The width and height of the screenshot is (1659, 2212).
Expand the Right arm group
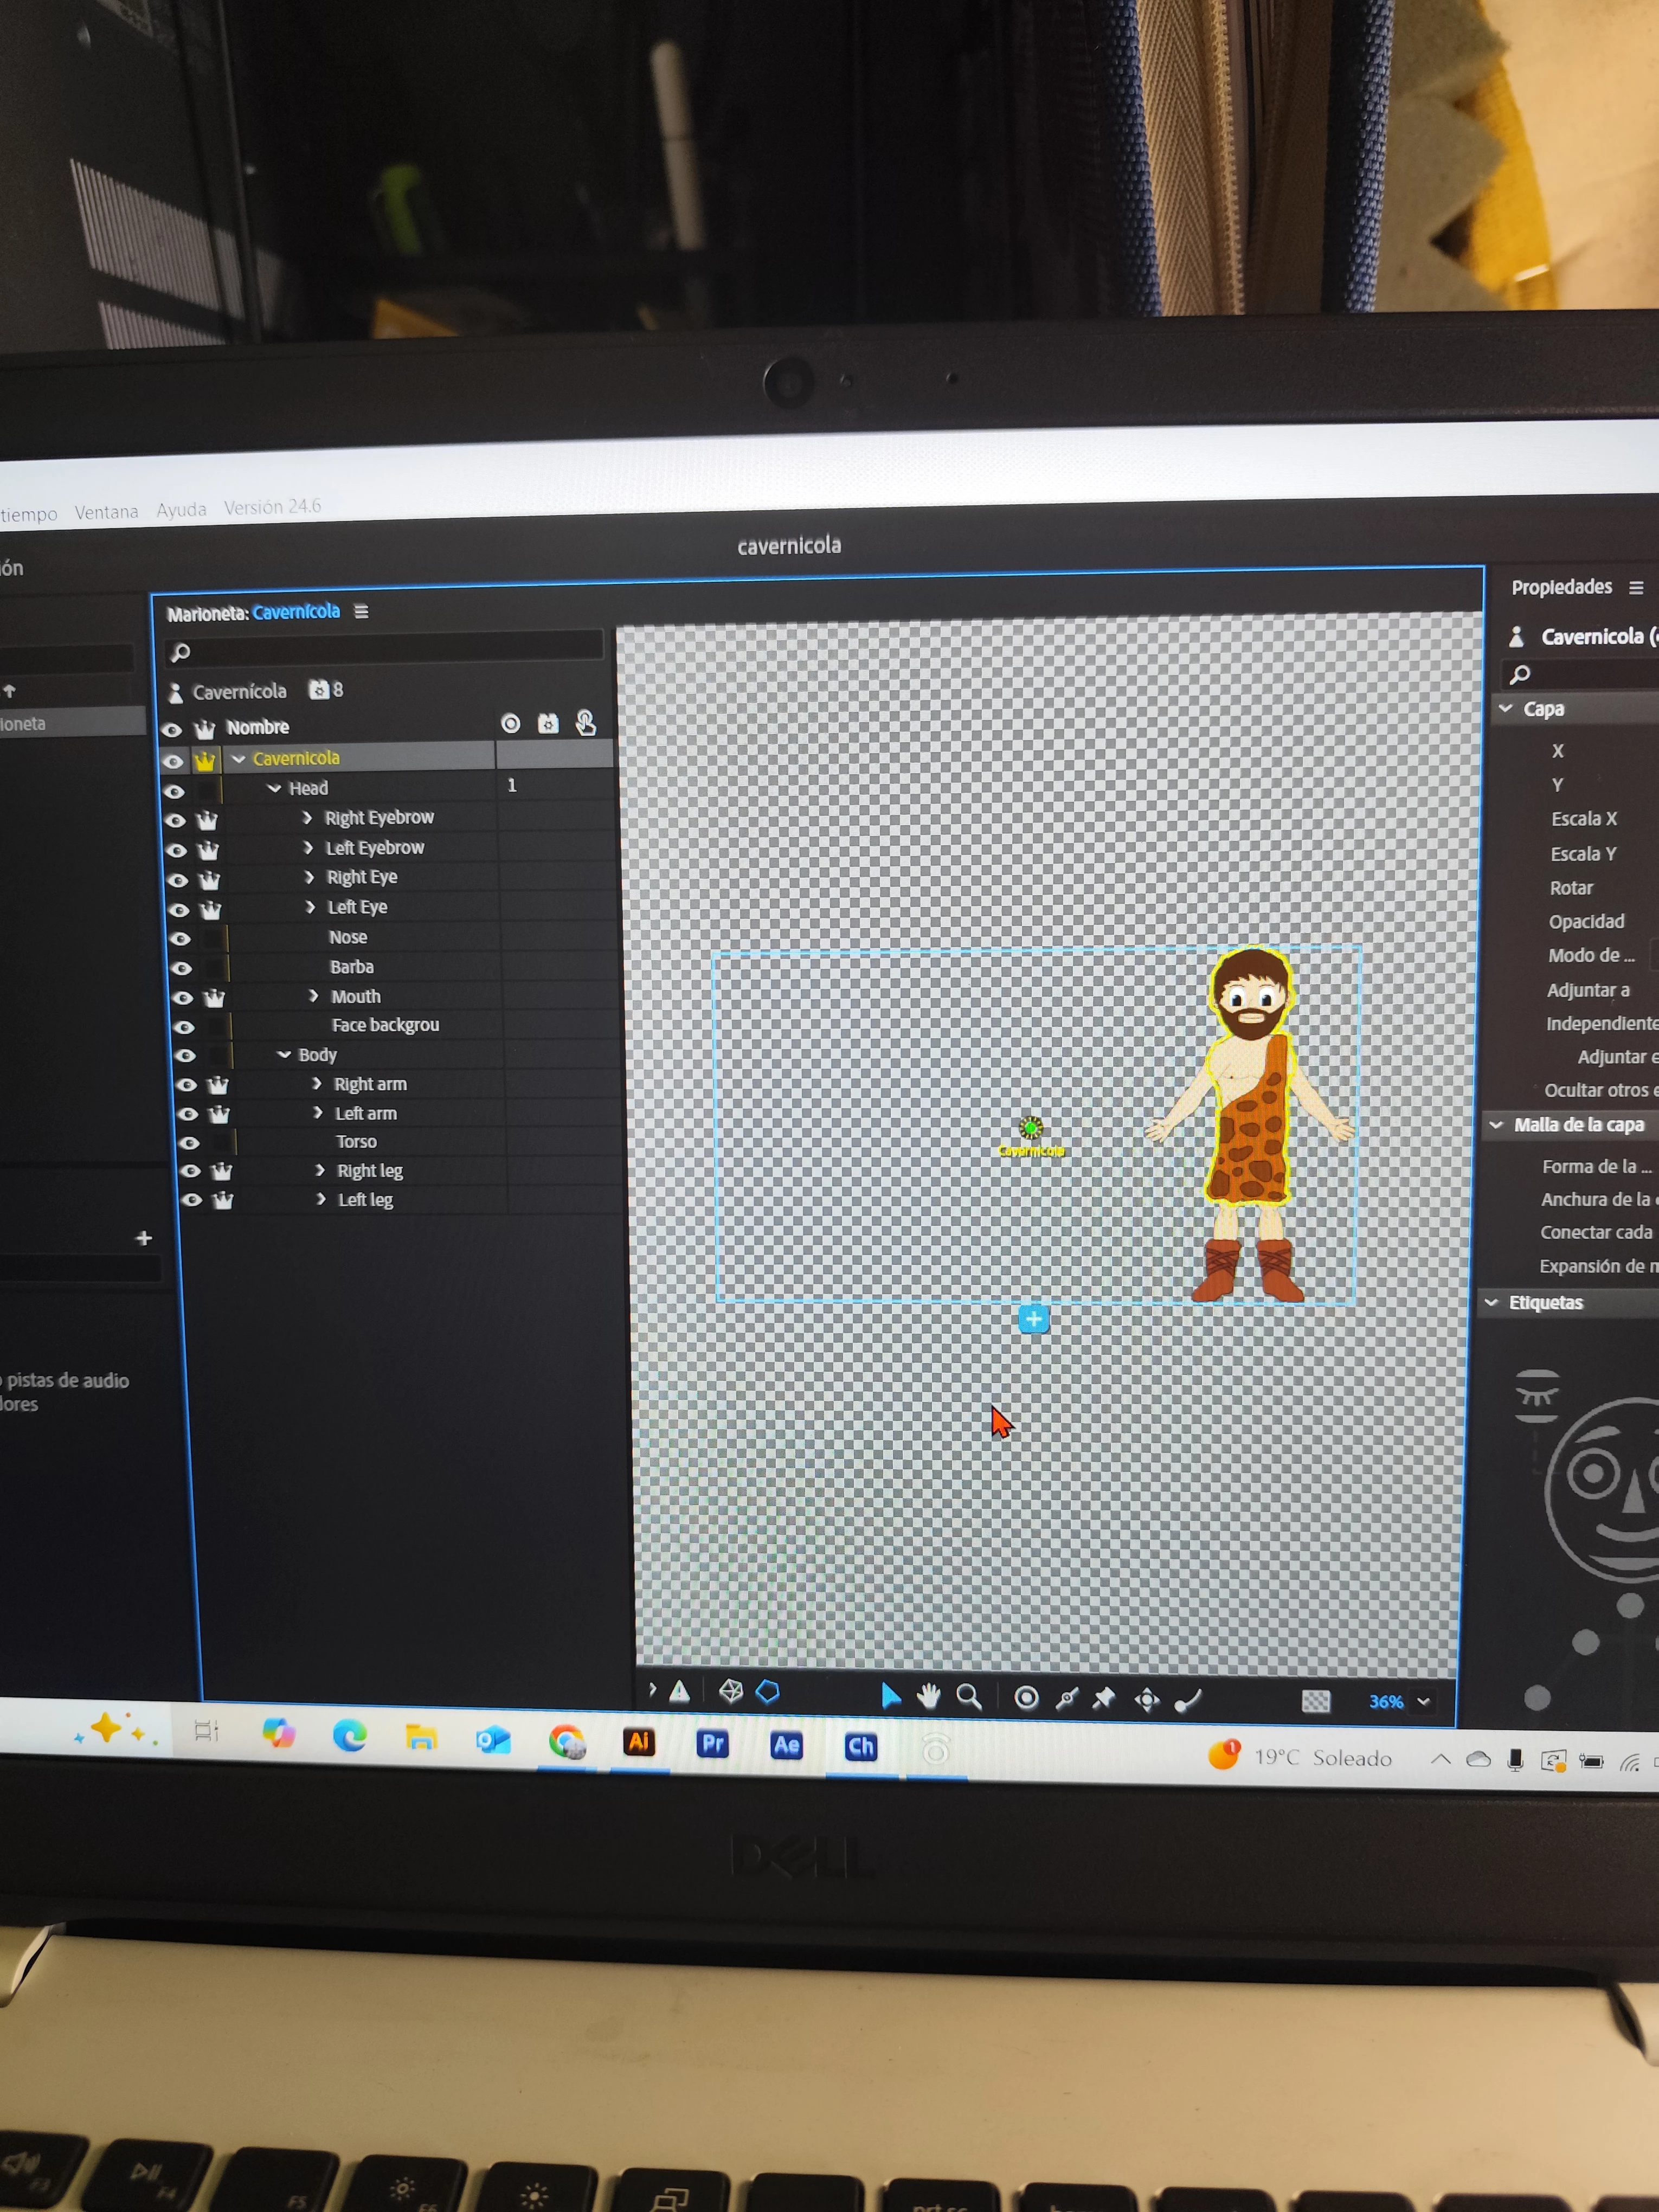tap(317, 1083)
